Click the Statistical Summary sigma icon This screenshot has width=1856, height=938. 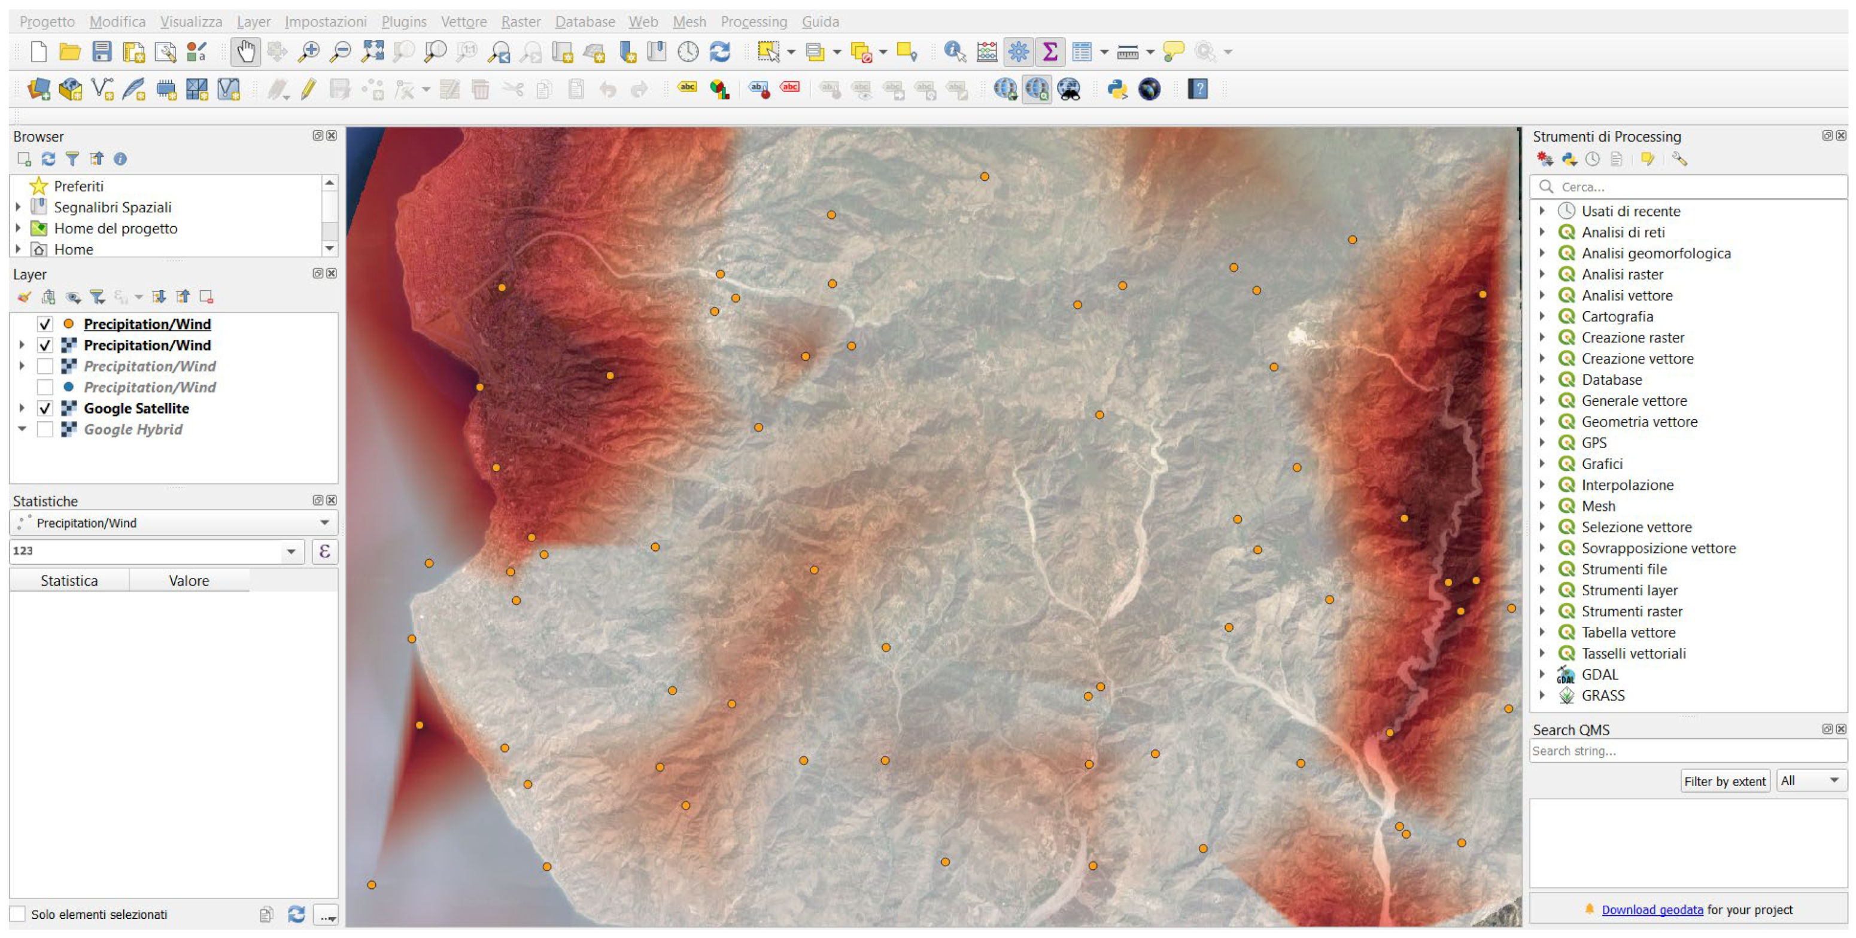[1050, 52]
